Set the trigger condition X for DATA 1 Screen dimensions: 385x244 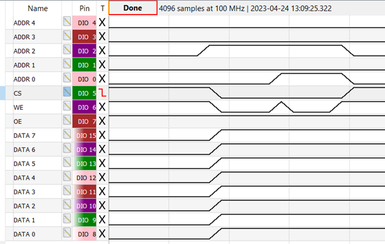[102, 220]
